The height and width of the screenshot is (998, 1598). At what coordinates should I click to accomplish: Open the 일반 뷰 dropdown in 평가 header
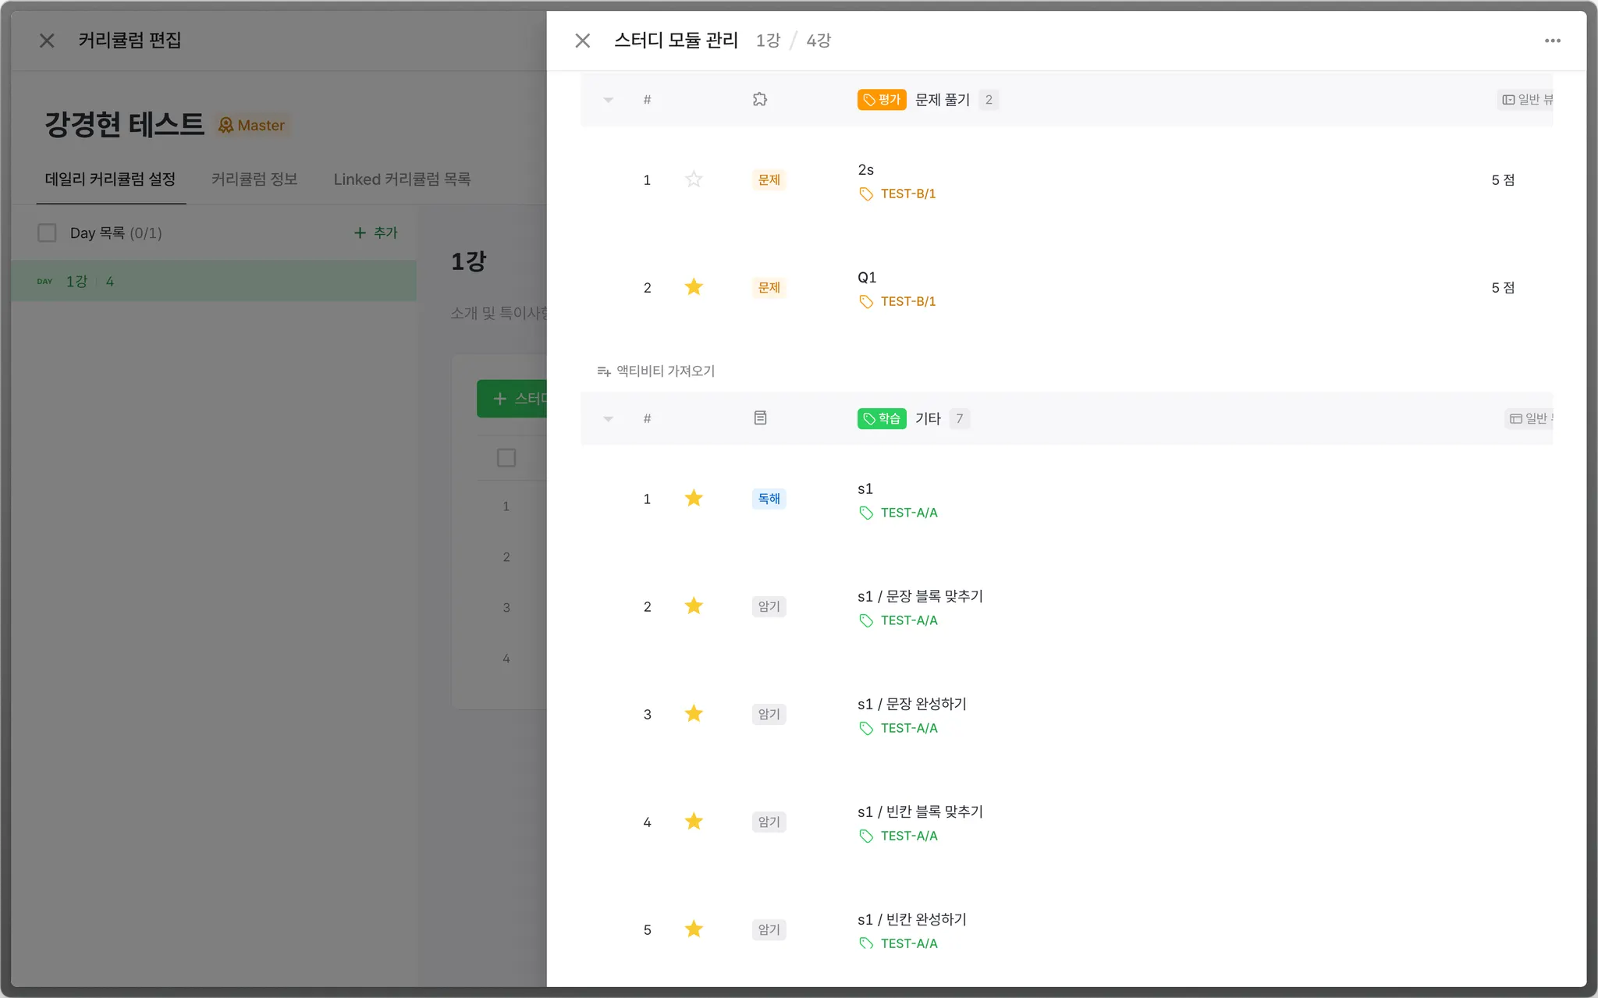click(1526, 99)
